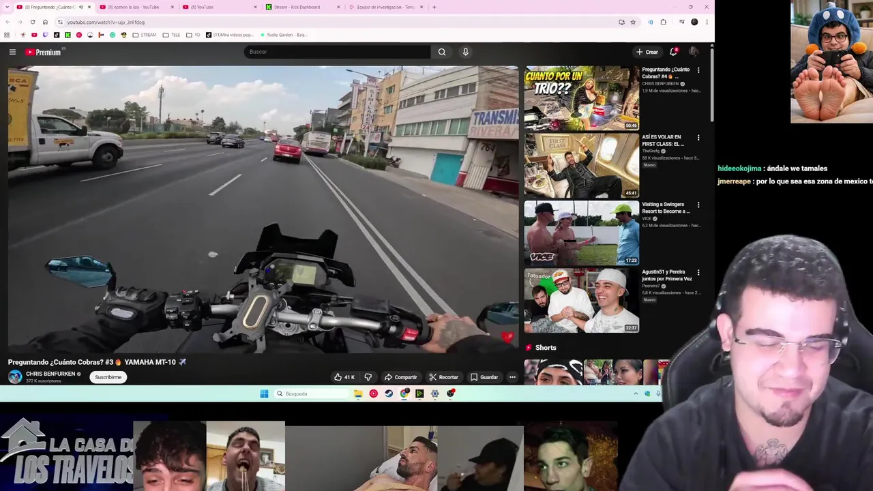Open the bookmarks apps grid icon
This screenshot has width=873, height=491.
[7, 35]
